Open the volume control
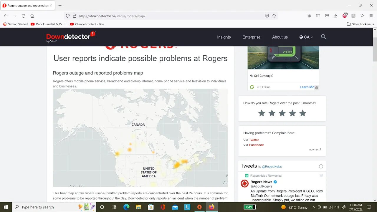377x212 pixels. point(337,207)
